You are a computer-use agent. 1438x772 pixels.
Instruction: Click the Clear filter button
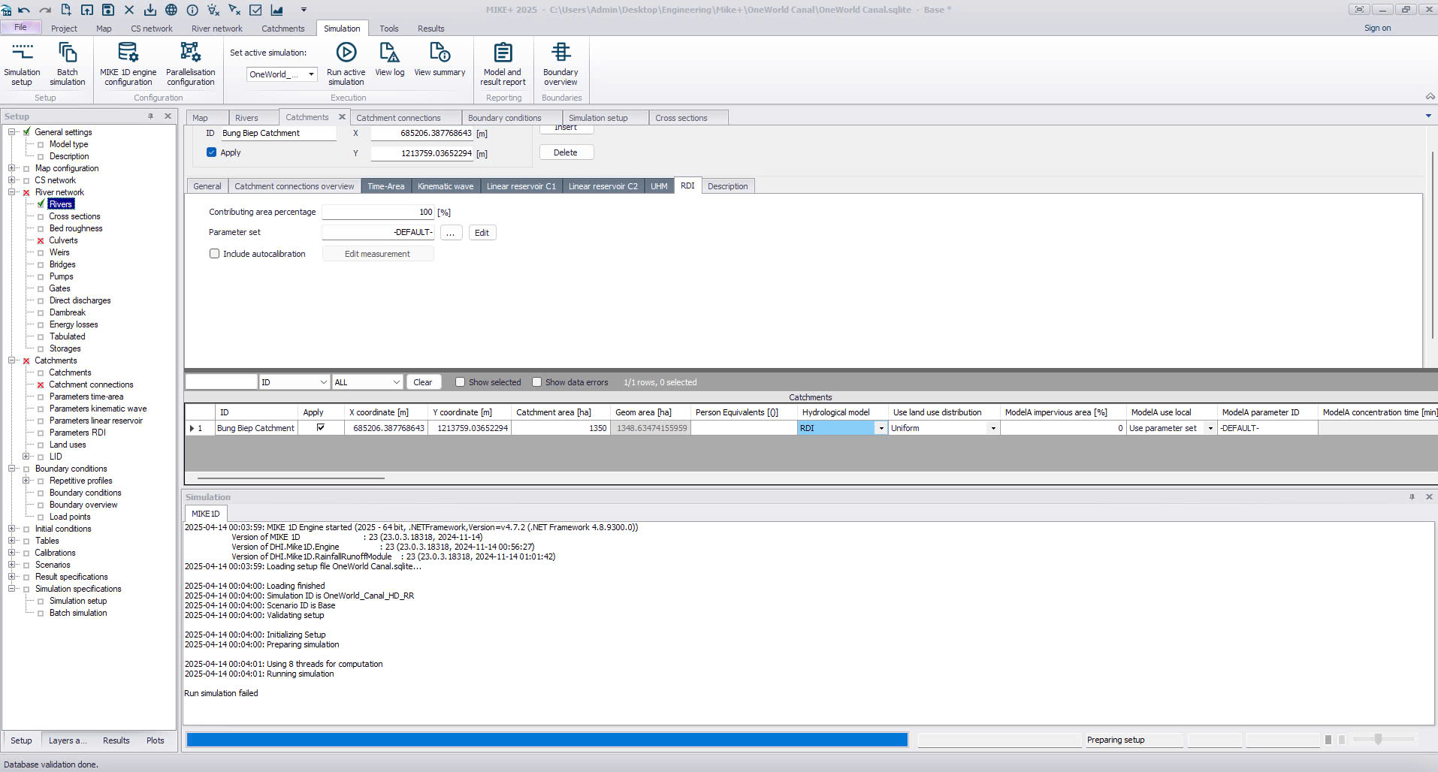click(422, 382)
